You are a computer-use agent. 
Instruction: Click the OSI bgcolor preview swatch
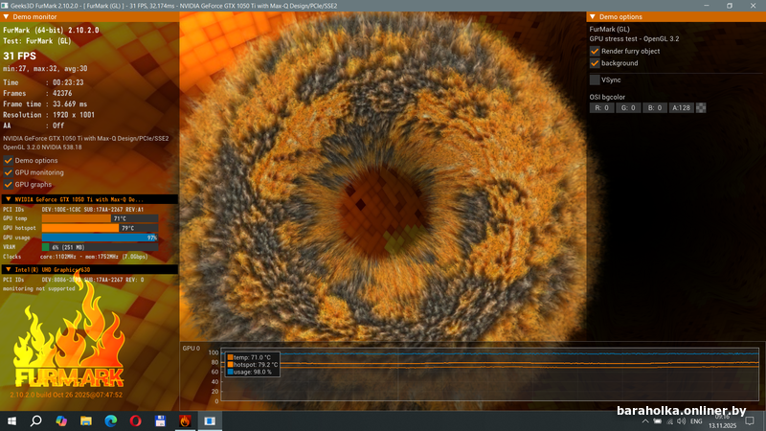(701, 108)
